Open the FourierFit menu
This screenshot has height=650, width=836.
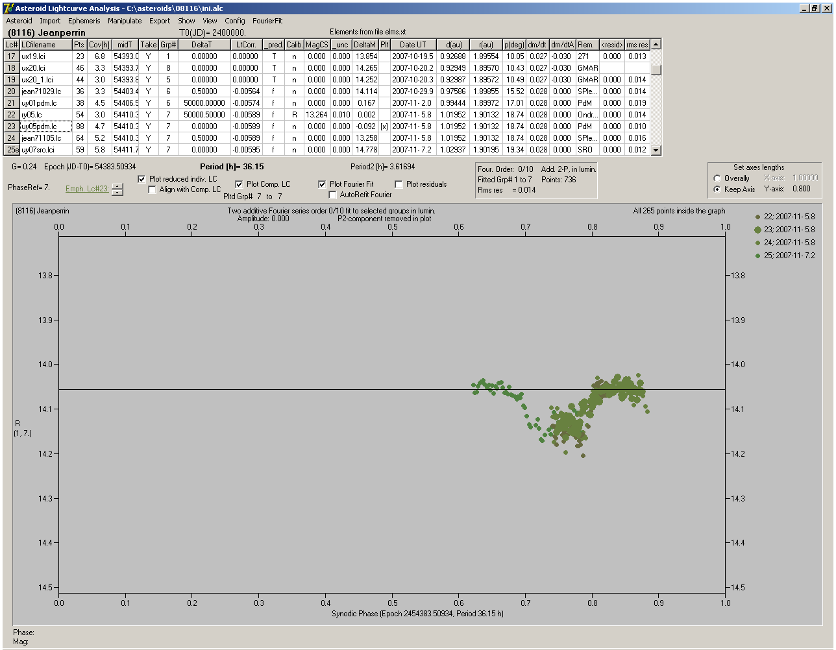[x=267, y=21]
